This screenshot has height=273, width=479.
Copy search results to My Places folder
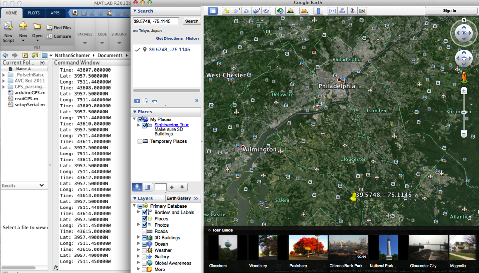(137, 101)
